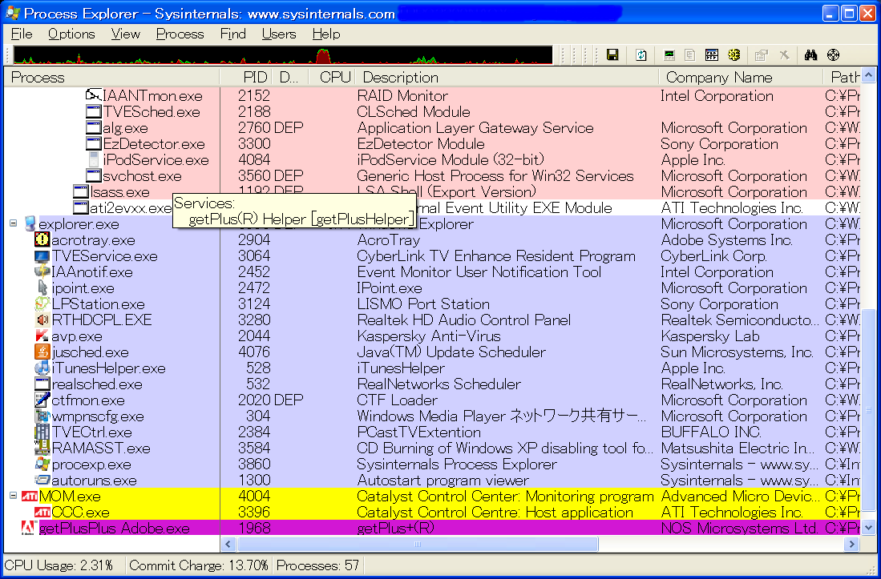The width and height of the screenshot is (881, 579).
Task: Sort by the Process column header
Action: coord(111,77)
